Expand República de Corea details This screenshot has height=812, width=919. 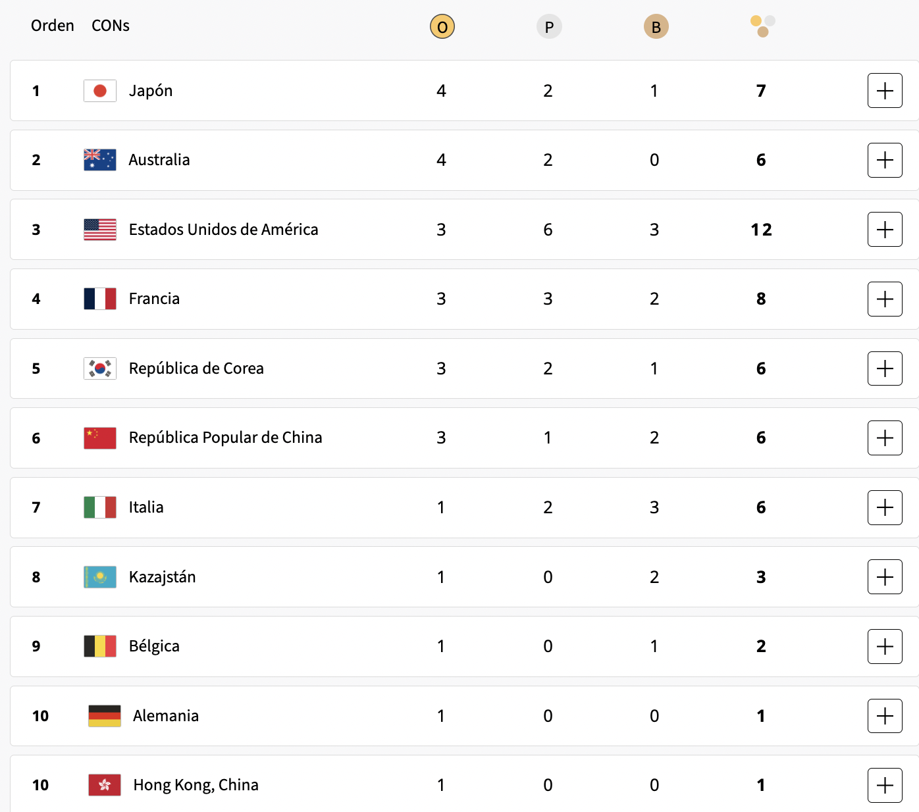pos(885,368)
